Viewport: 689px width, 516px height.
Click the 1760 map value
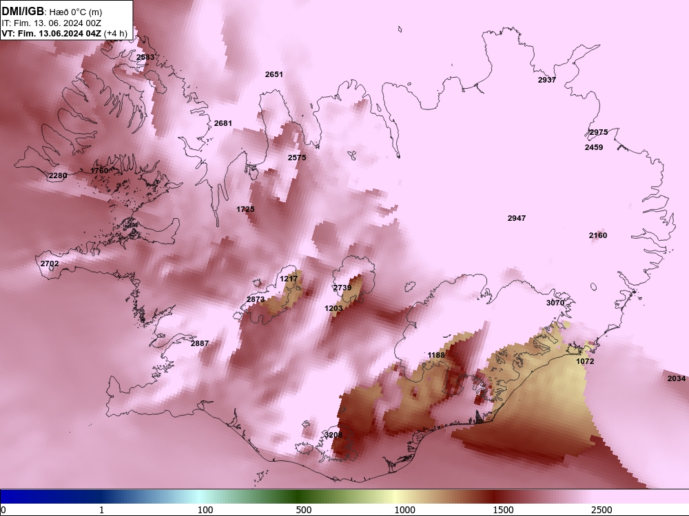pyautogui.click(x=99, y=171)
